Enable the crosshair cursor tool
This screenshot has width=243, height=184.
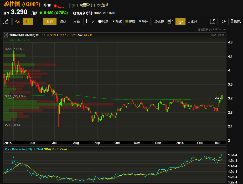point(180,21)
